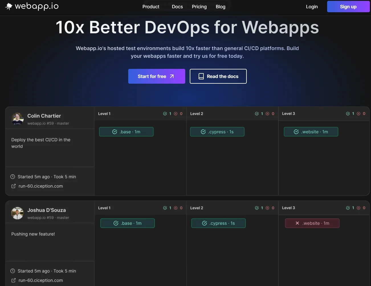Image resolution: width=371 pixels, height=286 pixels.
Task: Click the .cypress 1s step in Joshua's run
Action: (218, 223)
